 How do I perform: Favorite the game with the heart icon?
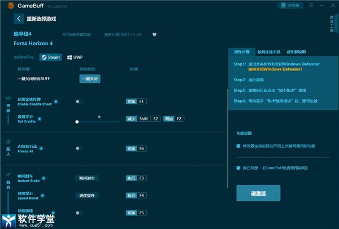154,34
